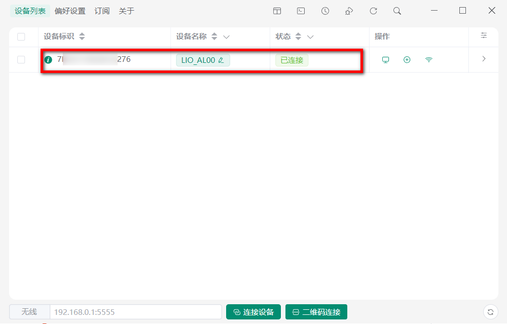
Task: Open the terminal console icon
Action: pos(301,10)
